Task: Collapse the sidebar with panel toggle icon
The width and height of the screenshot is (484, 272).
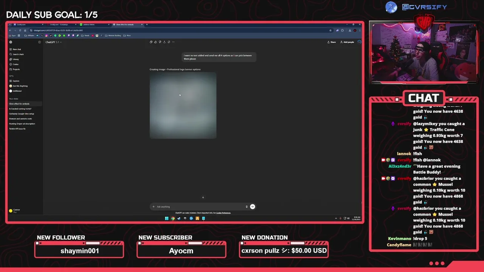Action: coord(39,42)
